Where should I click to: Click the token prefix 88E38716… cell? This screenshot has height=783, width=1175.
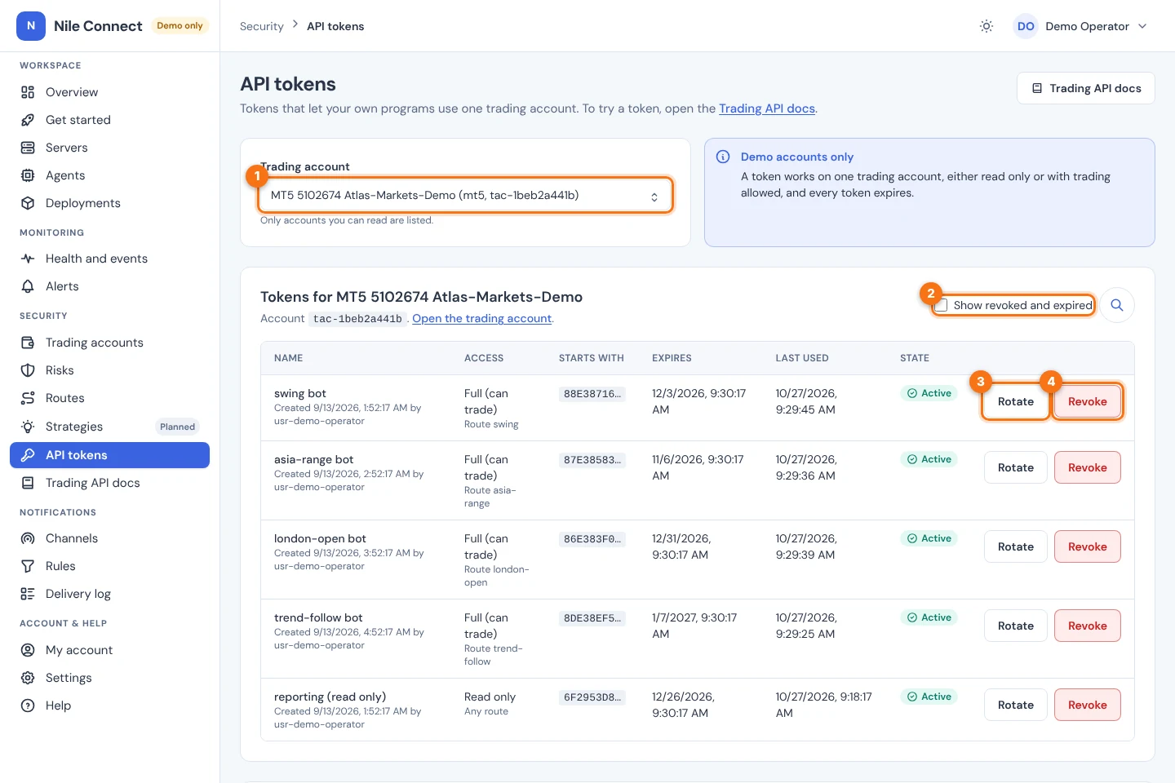pyautogui.click(x=592, y=394)
